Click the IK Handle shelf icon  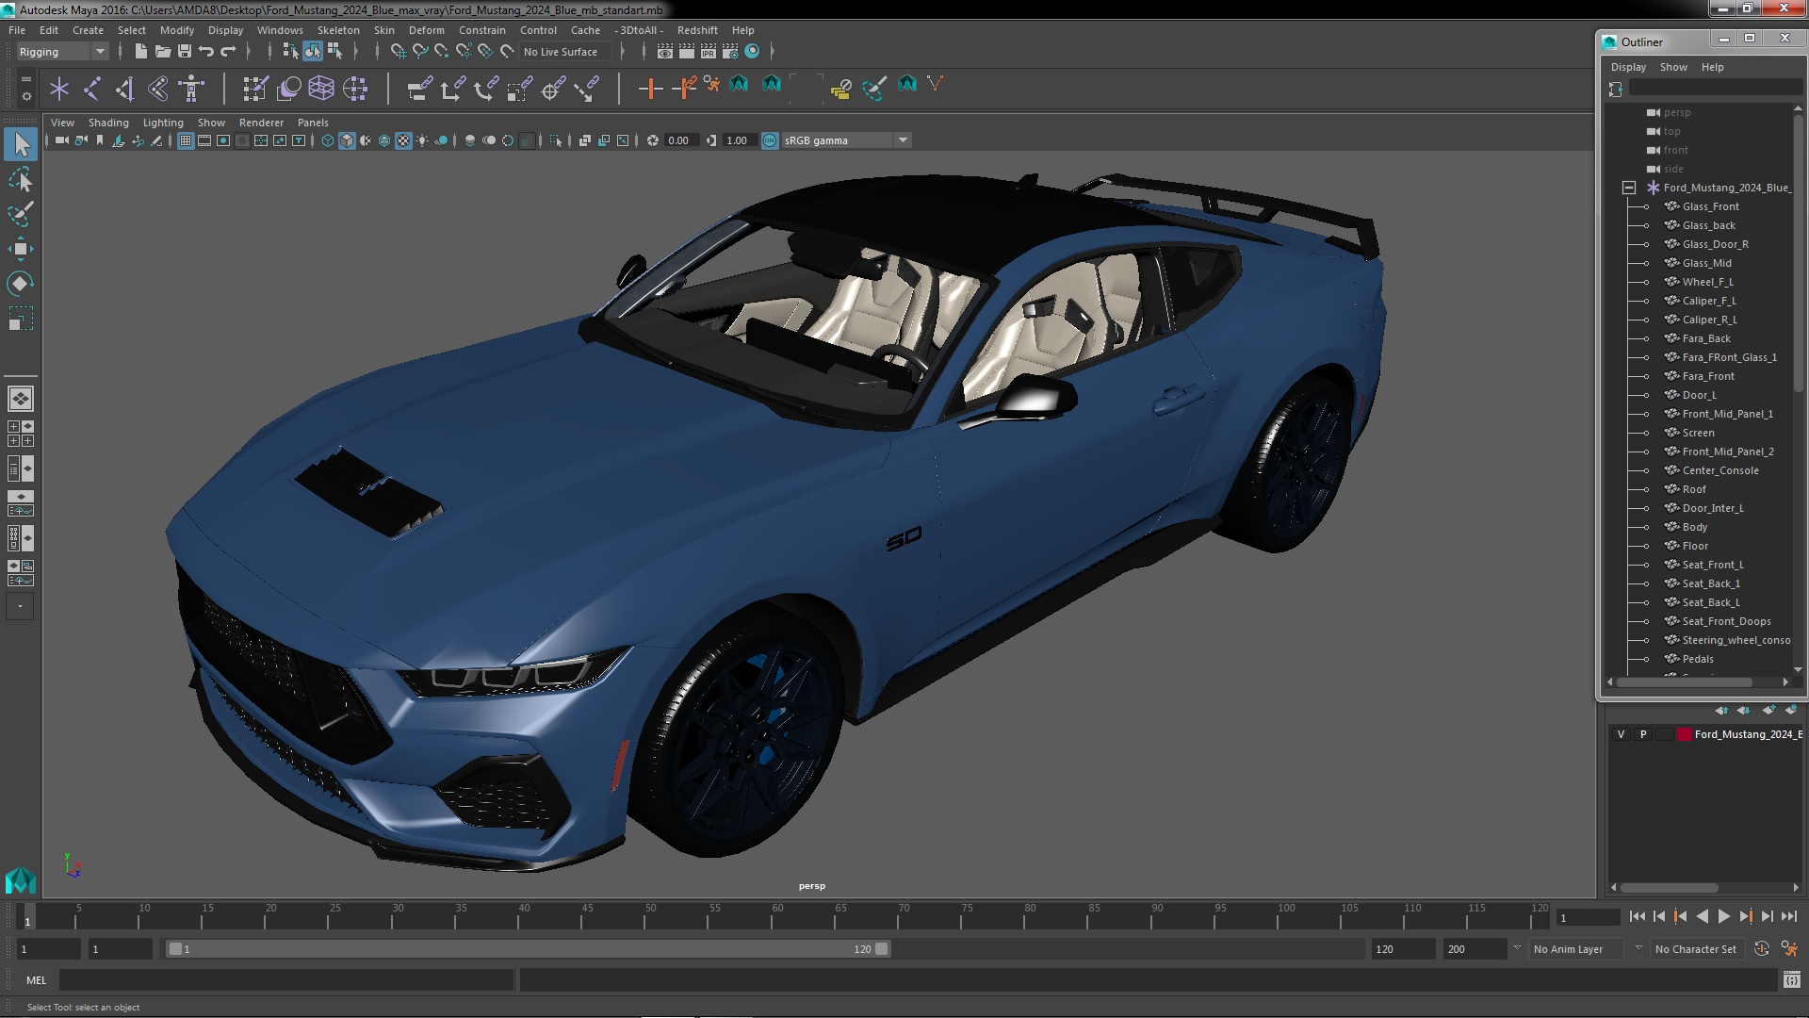pos(125,89)
